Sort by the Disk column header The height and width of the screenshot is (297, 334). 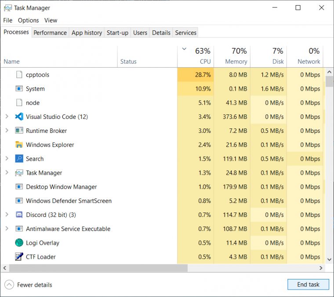coord(269,57)
